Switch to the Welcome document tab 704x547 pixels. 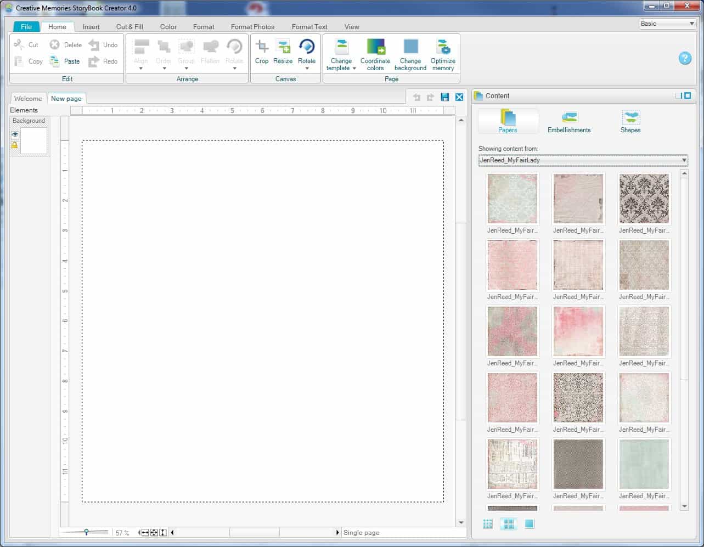click(x=28, y=99)
